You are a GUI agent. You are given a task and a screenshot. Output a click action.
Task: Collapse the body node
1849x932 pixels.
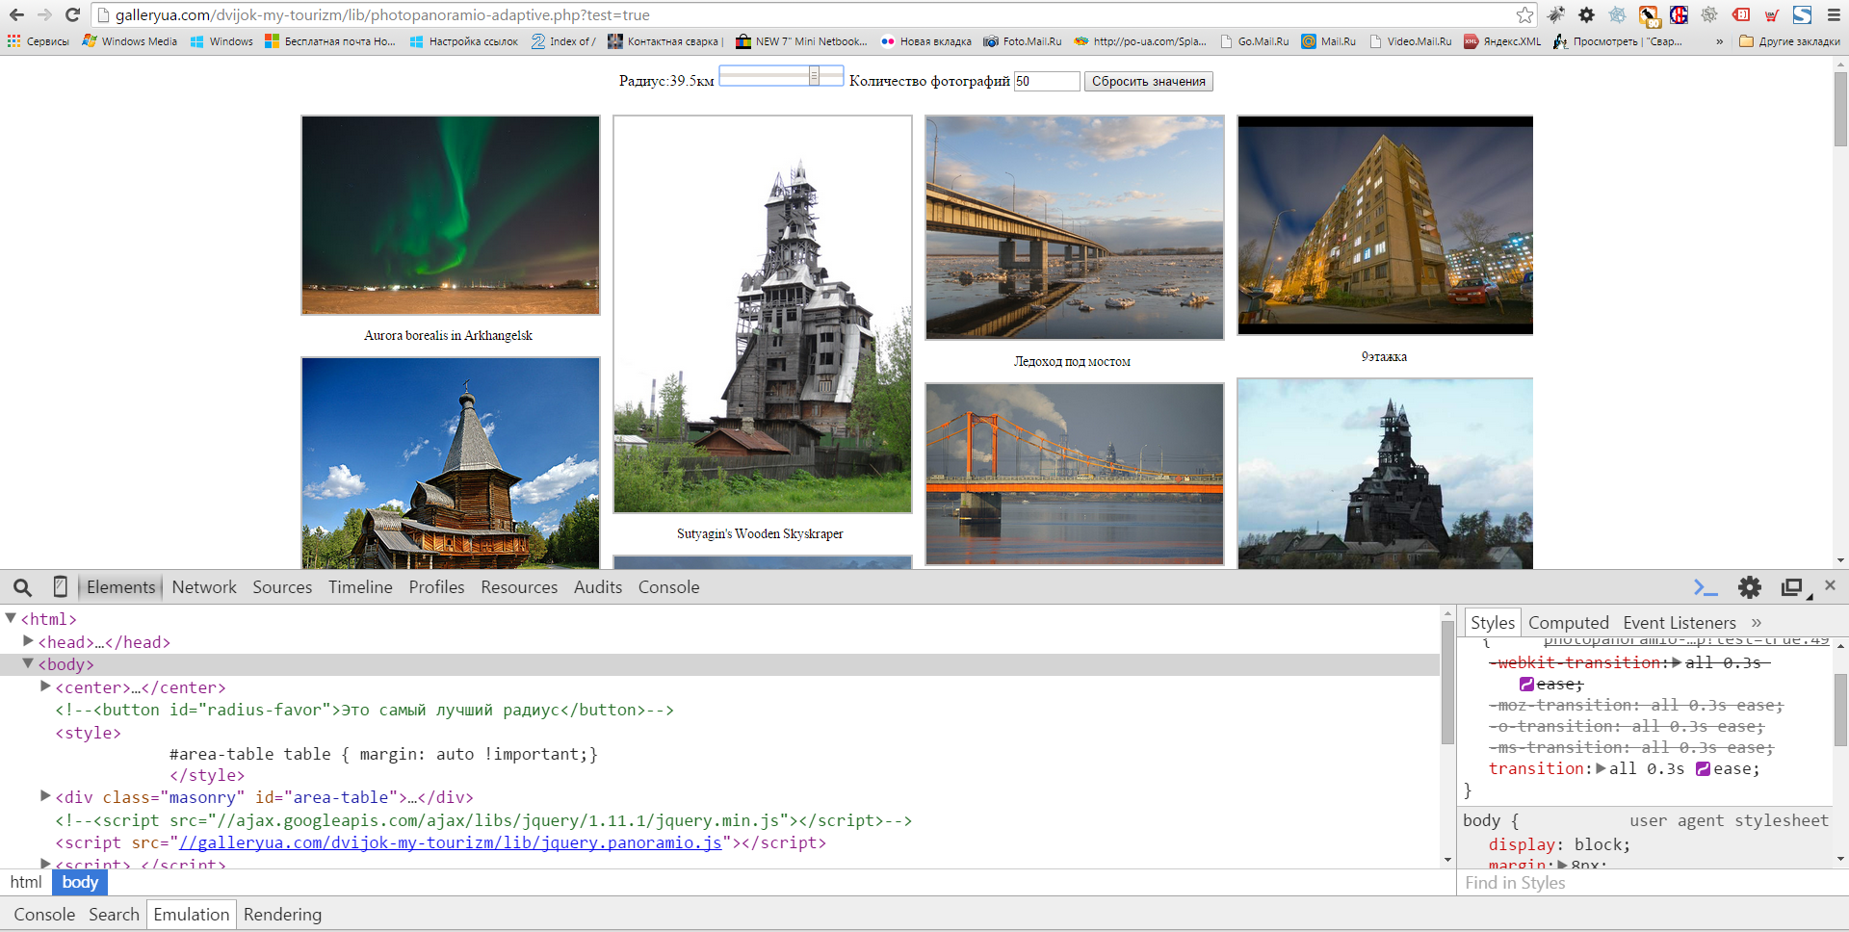point(28,663)
